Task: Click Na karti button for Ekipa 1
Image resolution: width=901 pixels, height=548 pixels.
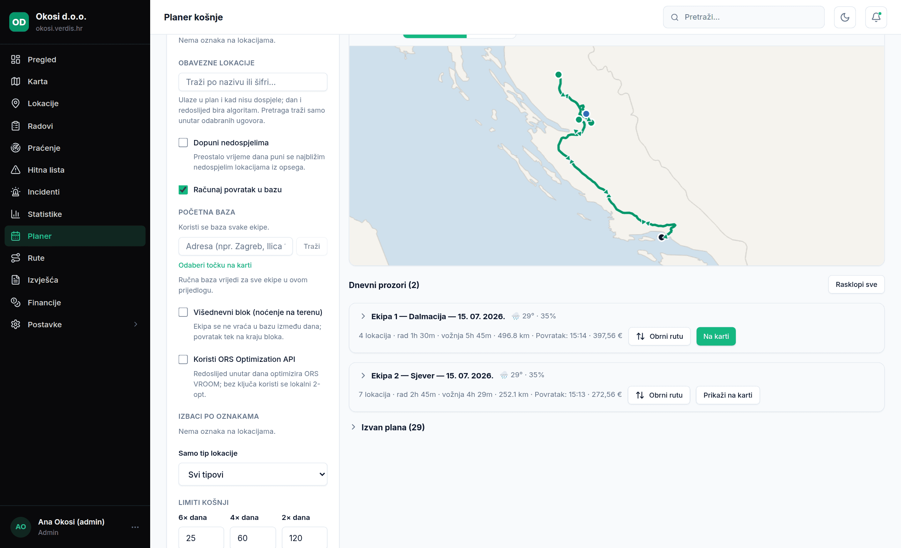Action: pos(716,336)
